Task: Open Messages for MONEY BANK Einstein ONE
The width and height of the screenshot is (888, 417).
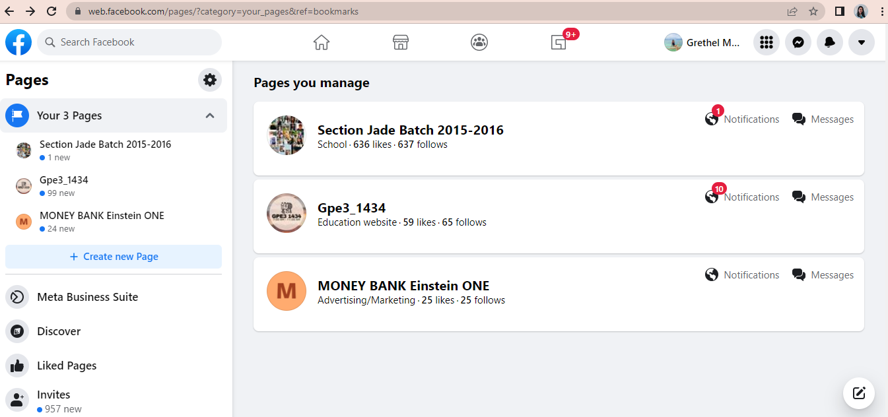Action: point(823,275)
